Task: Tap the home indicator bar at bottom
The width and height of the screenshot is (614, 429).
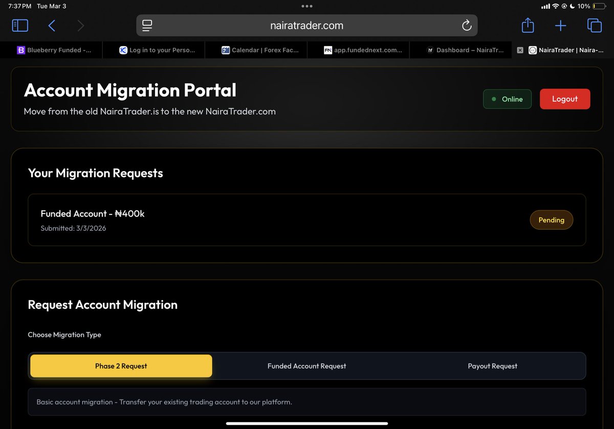Action: tap(307, 423)
